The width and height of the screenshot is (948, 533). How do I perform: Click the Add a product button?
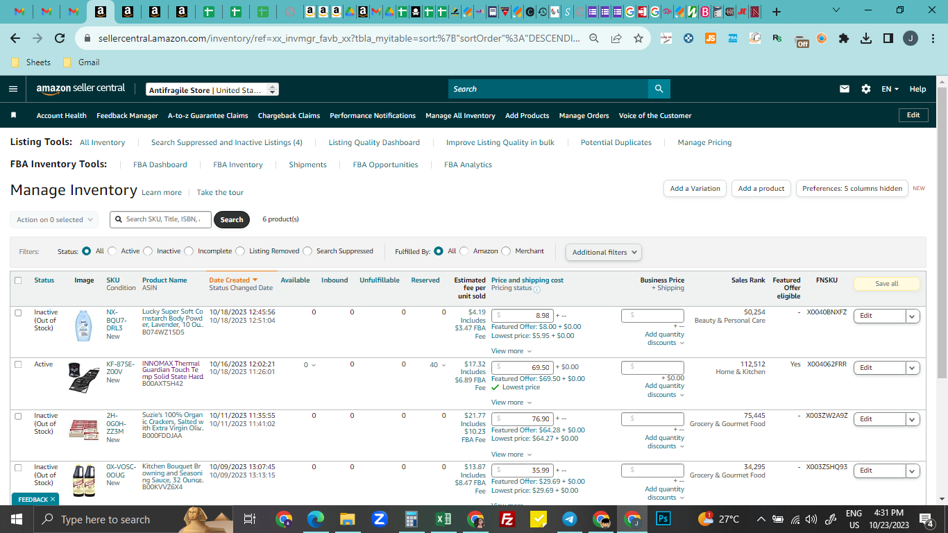(761, 188)
